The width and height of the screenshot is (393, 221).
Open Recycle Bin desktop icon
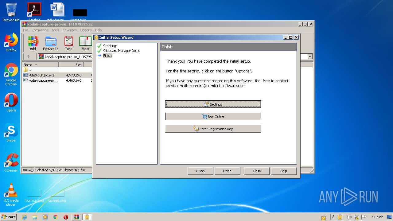[11, 12]
